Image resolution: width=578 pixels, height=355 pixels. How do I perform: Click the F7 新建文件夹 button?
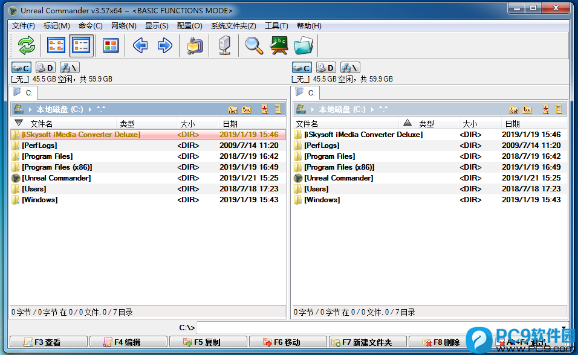point(368,342)
